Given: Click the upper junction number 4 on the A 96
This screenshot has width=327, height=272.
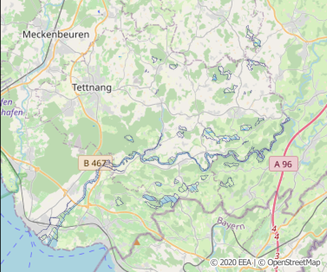Looking at the screenshot, I should tap(274, 229).
